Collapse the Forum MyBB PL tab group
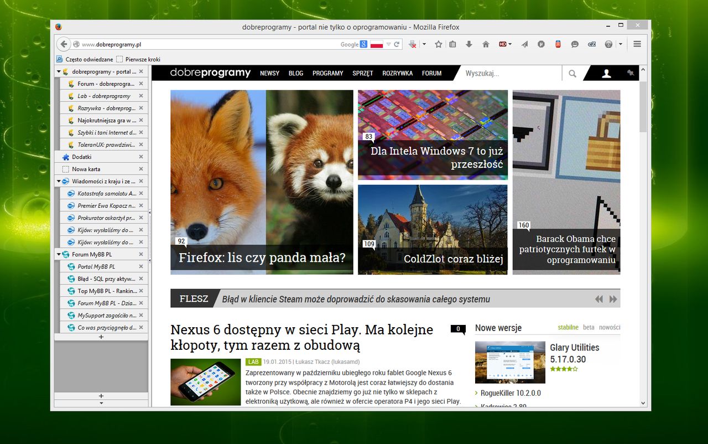The width and height of the screenshot is (708, 444). point(59,254)
